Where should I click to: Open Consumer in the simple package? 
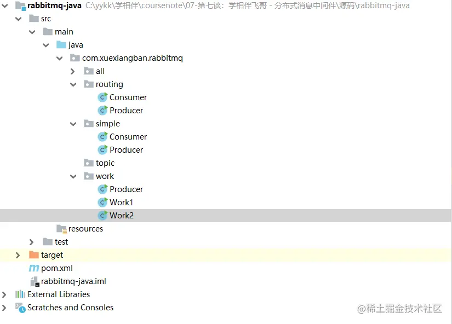(x=128, y=137)
